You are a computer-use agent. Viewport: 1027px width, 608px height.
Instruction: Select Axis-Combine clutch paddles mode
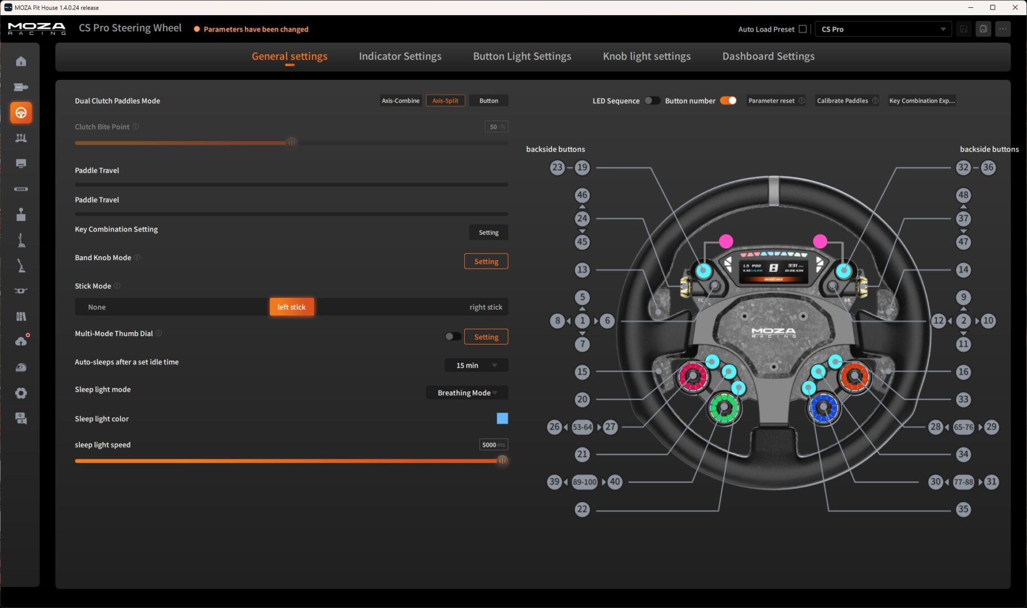tap(401, 101)
